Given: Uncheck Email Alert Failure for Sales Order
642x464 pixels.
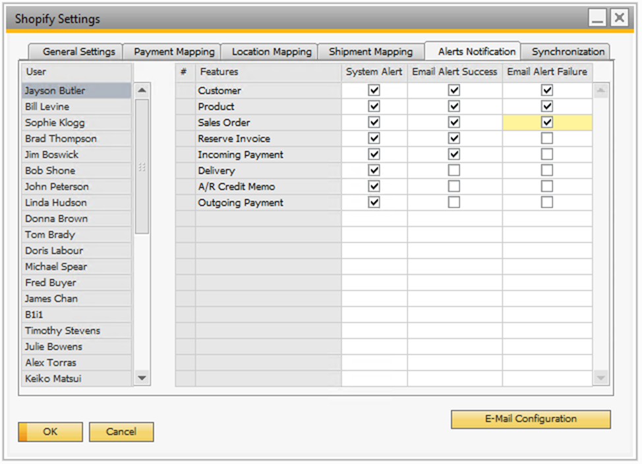Looking at the screenshot, I should (x=547, y=123).
